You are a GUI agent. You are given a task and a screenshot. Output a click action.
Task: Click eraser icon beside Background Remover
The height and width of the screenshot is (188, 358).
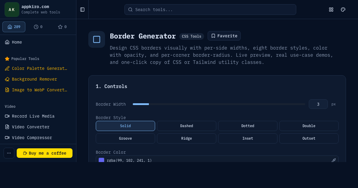tap(7, 79)
